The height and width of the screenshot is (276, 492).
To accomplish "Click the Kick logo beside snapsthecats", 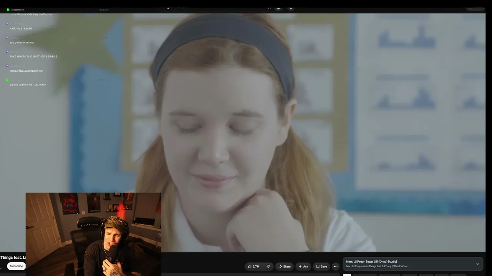I will (x=8, y=10).
